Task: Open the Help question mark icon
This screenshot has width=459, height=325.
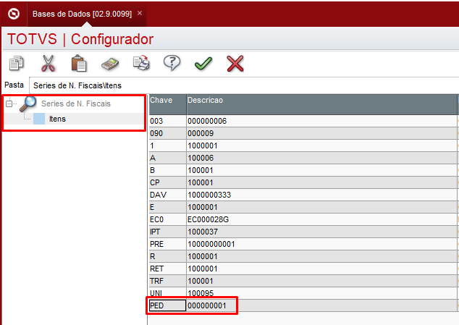Action: [172, 63]
